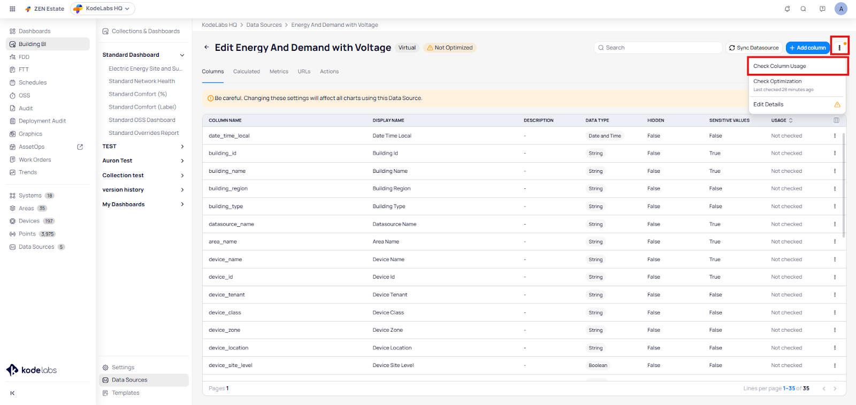
Task: Click the Add column button
Action: tap(807, 48)
